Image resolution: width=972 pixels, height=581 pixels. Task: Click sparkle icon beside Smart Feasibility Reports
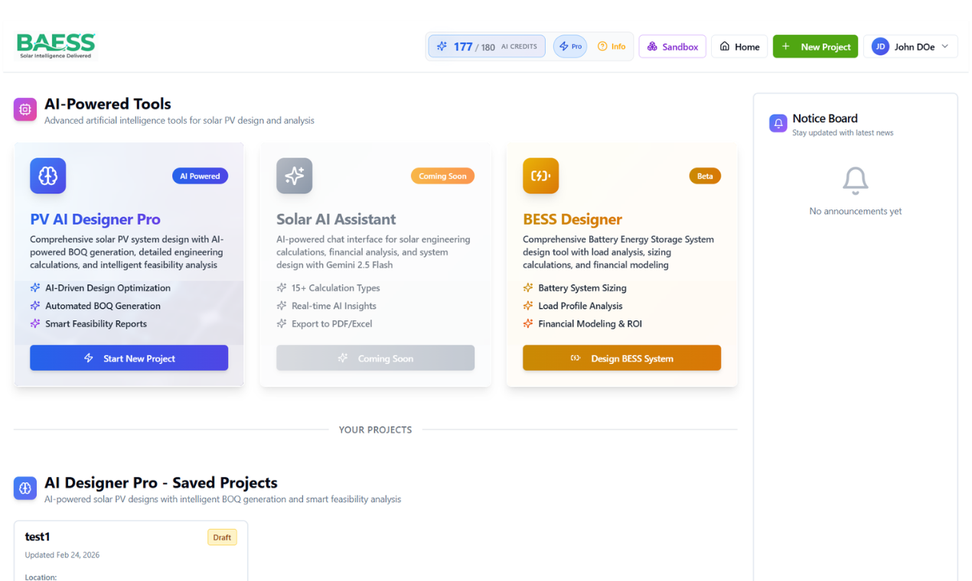click(35, 323)
